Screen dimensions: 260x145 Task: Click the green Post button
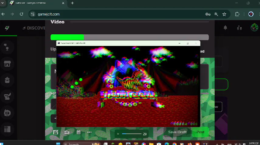[200, 132]
